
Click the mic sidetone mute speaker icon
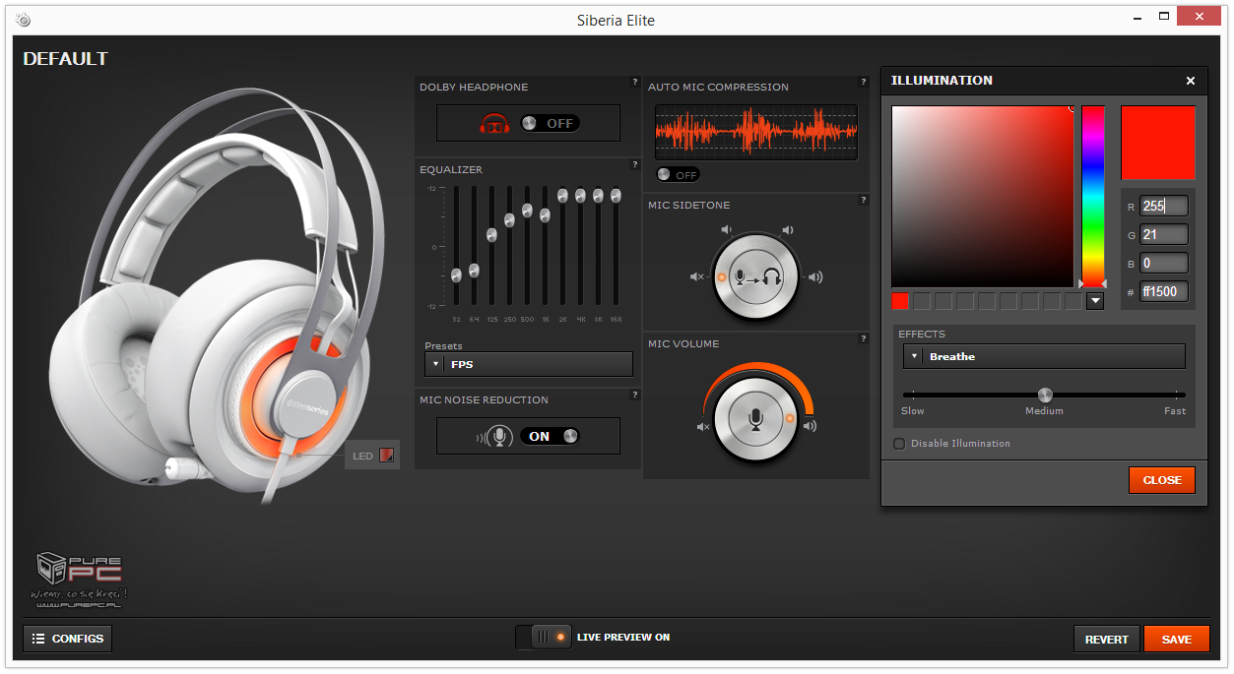point(696,277)
